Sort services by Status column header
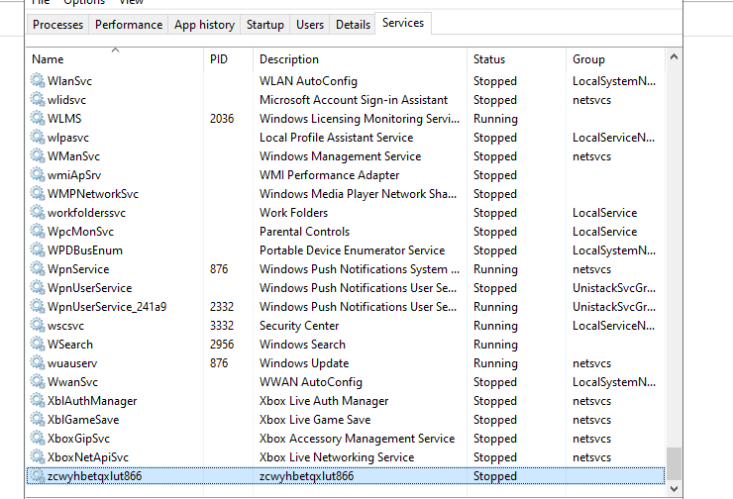The image size is (733, 499). coord(489,59)
